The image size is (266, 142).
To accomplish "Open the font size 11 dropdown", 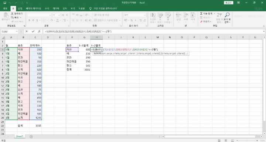I will pos(59,15).
